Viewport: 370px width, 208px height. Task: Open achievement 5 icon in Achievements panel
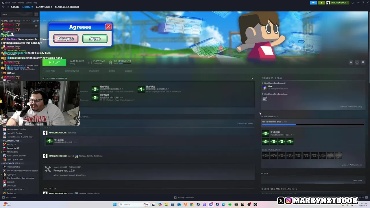click(x=266, y=133)
